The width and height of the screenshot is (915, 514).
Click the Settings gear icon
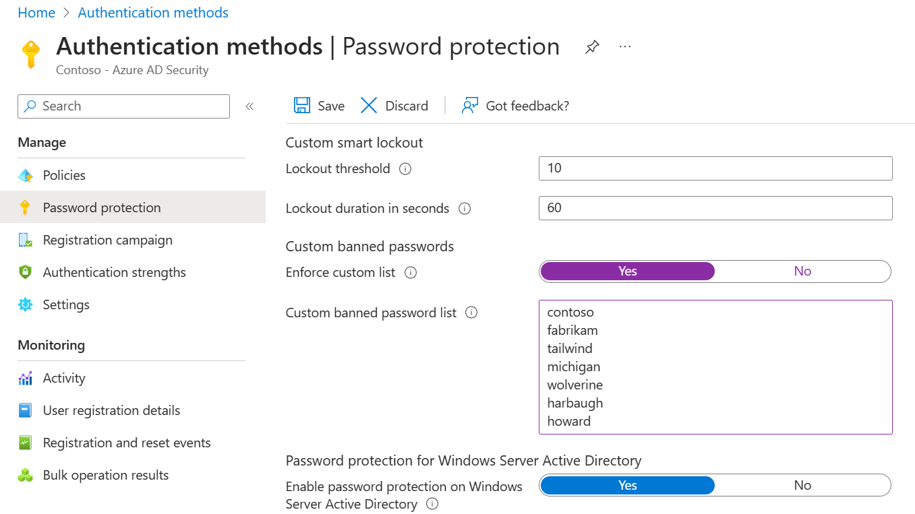26,304
